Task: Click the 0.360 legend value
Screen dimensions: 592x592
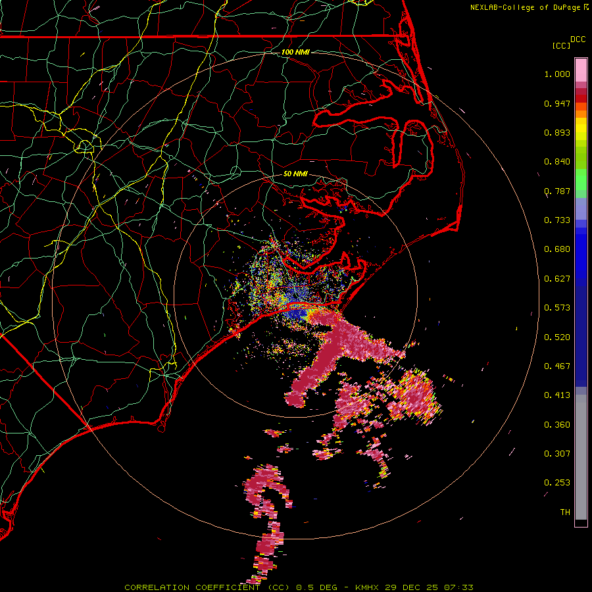Action: point(557,425)
